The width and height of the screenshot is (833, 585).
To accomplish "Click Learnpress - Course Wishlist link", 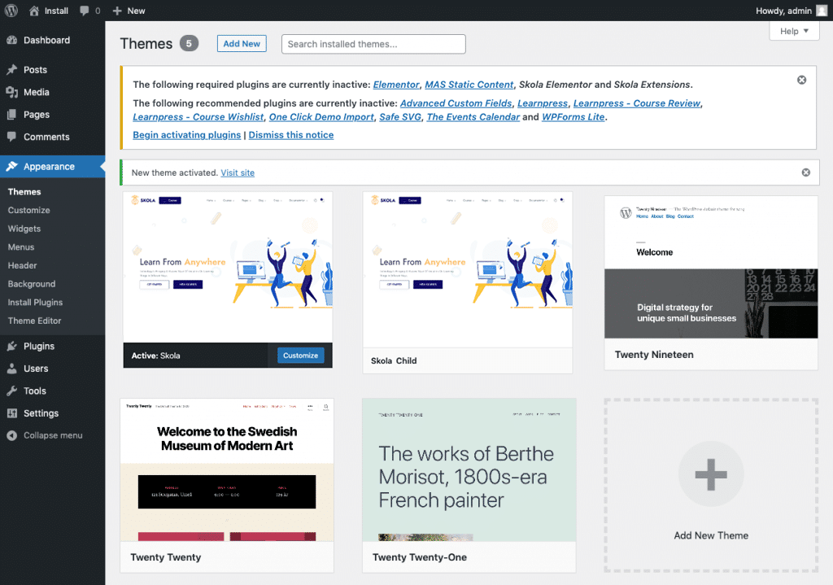I will click(x=198, y=117).
